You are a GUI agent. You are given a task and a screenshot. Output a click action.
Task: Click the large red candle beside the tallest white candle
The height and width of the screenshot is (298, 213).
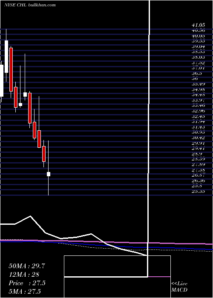coord(11,69)
